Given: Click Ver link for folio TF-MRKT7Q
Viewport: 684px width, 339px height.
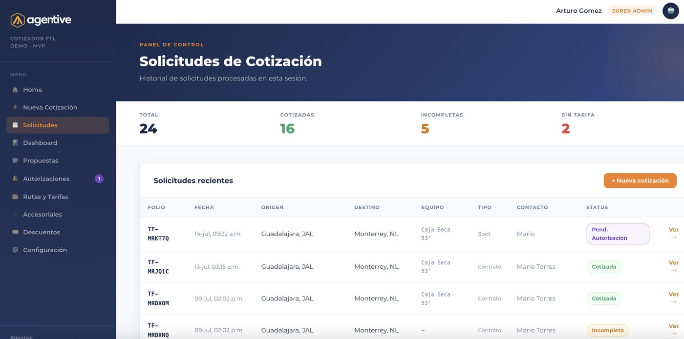Looking at the screenshot, I should tap(674, 234).
